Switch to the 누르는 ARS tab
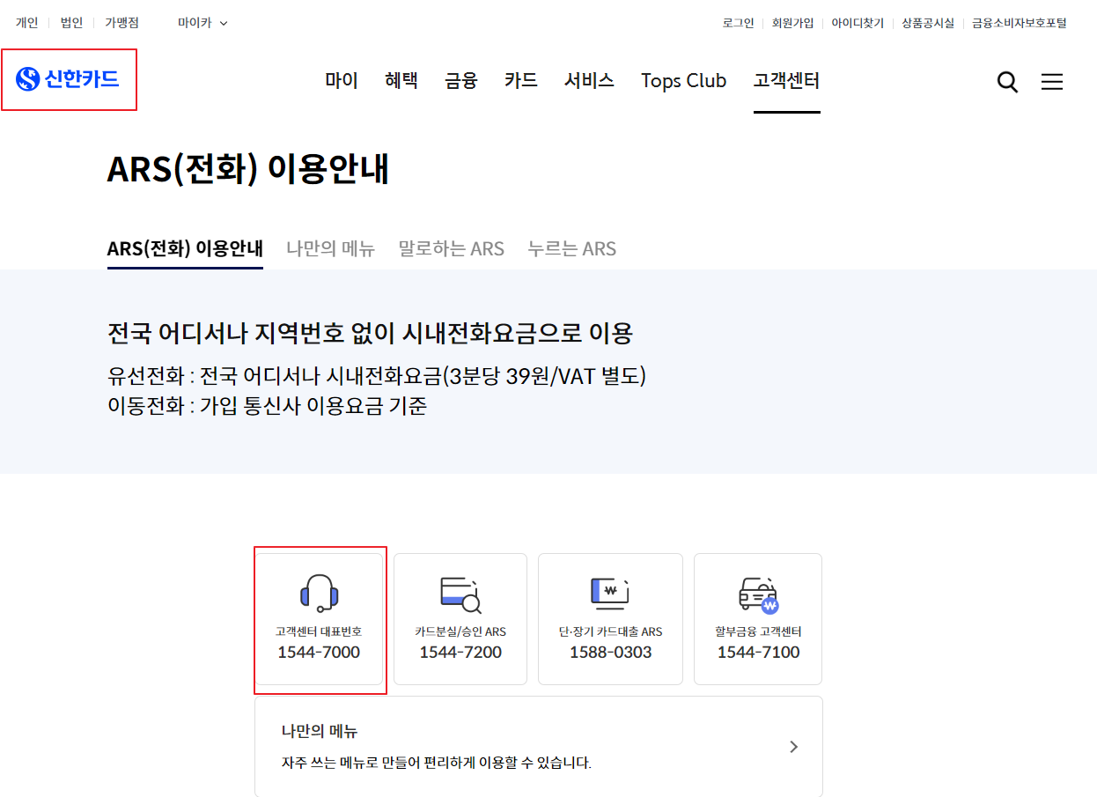Viewport: 1097px width, 797px height. click(572, 248)
